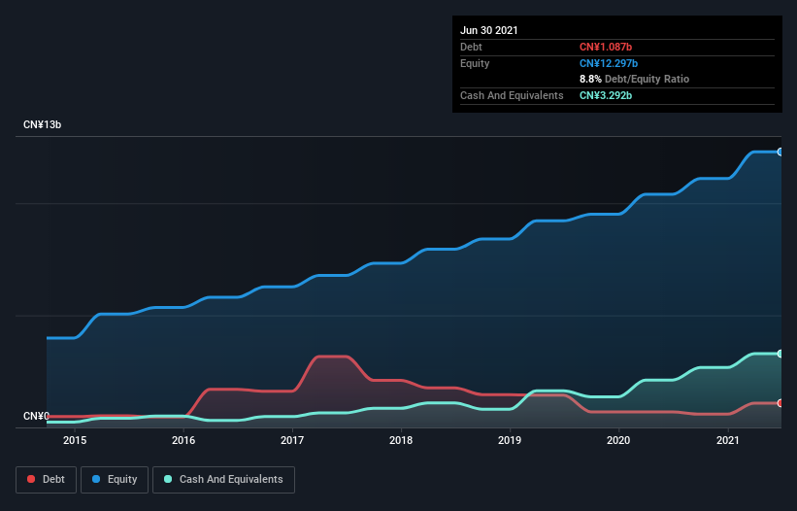Toggle the Equity series legend button

115,480
